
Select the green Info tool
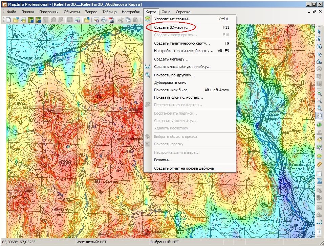pyautogui.click(x=319, y=125)
